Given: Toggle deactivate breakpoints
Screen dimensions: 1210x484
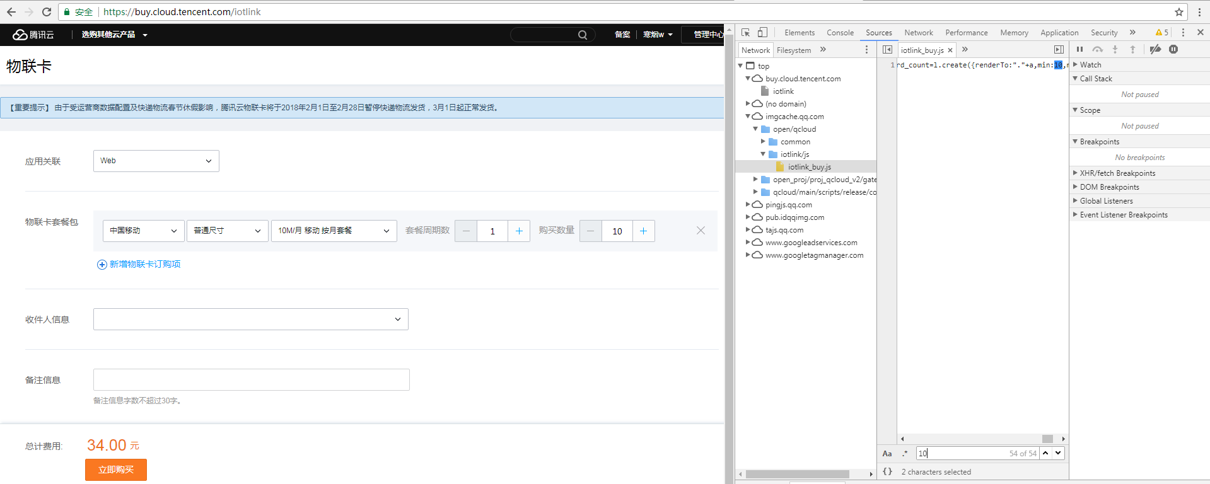Looking at the screenshot, I should (x=1155, y=49).
